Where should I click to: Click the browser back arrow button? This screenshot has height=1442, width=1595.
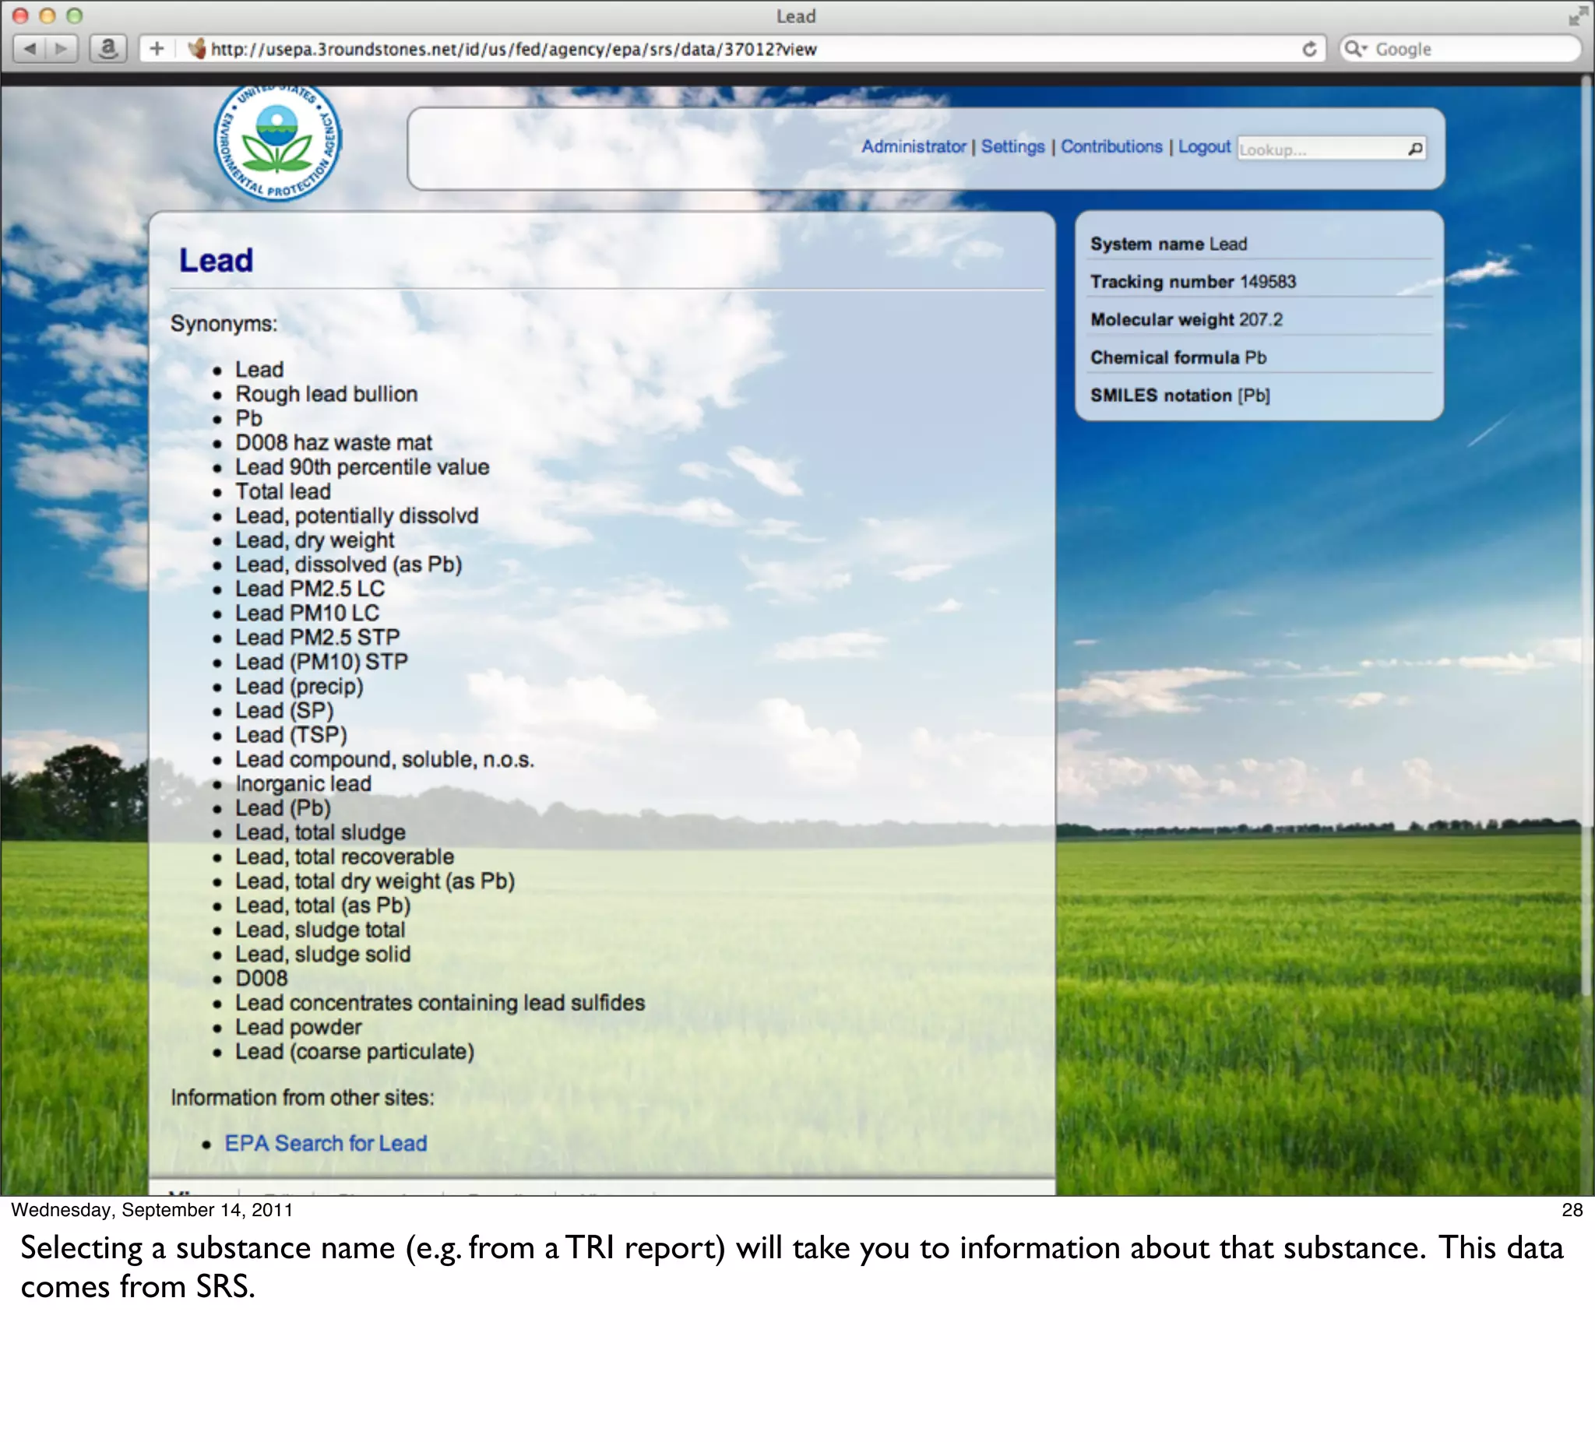click(x=30, y=49)
